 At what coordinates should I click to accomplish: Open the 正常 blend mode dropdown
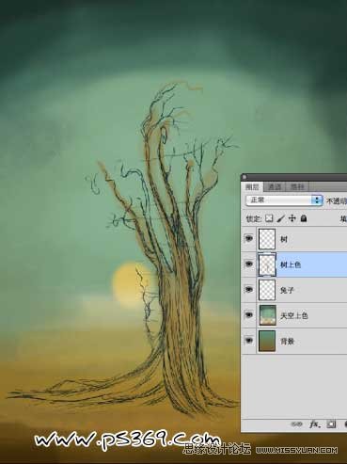click(284, 200)
